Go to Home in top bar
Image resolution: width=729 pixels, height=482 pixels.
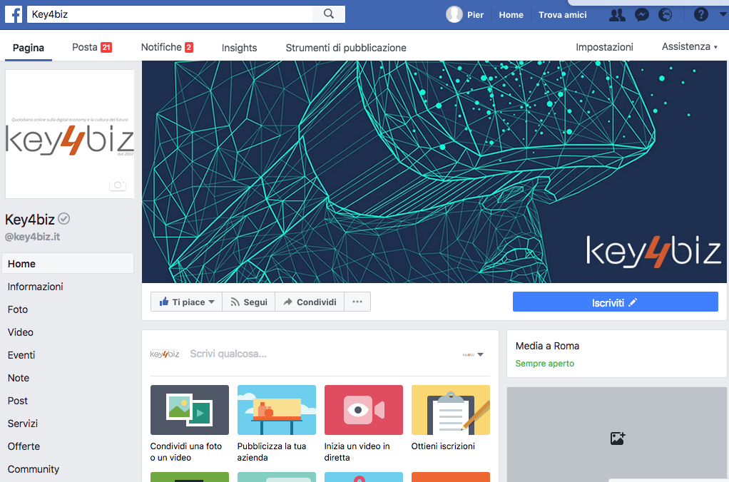pos(511,15)
